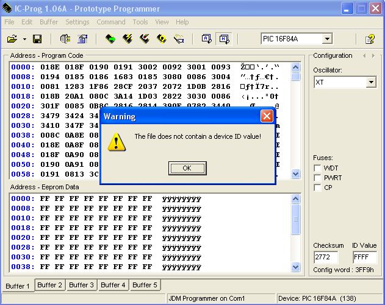Screen dimensions: 385x305
Task: Click Config word : 3FF9h text
Action: (x=344, y=270)
